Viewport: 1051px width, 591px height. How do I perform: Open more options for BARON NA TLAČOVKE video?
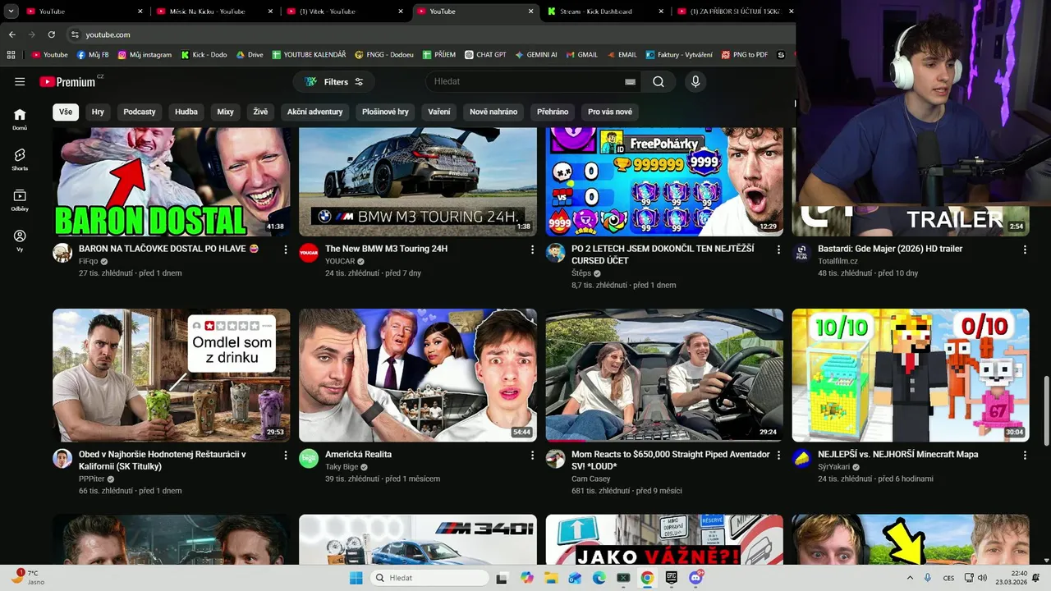coord(286,249)
